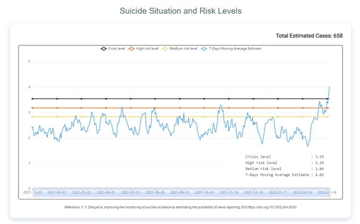Click the 2021-08-20 date axis label
The height and width of the screenshot is (224, 360).
(x=155, y=192)
